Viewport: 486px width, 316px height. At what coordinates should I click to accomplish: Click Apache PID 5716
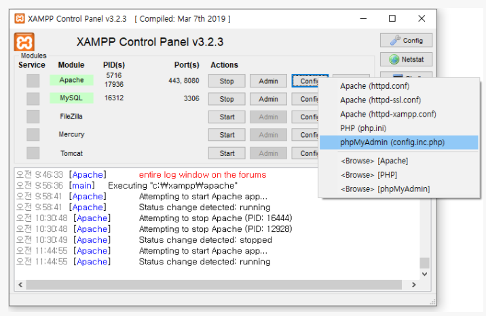(x=114, y=75)
